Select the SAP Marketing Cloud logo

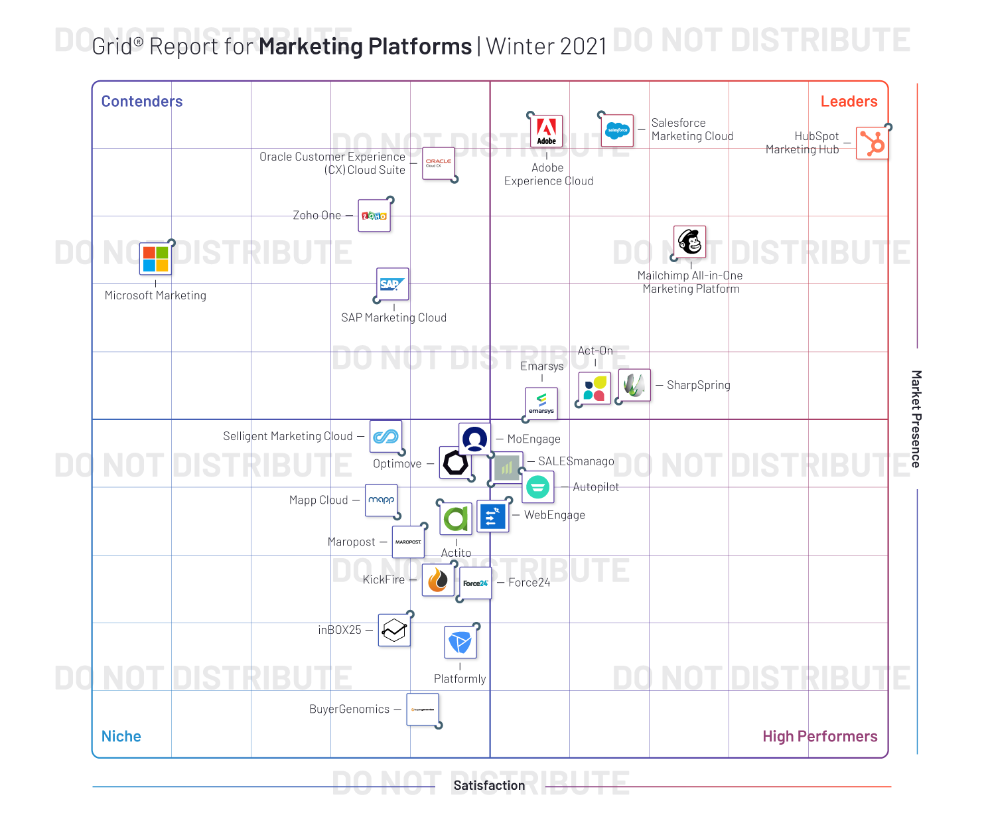[x=391, y=285]
